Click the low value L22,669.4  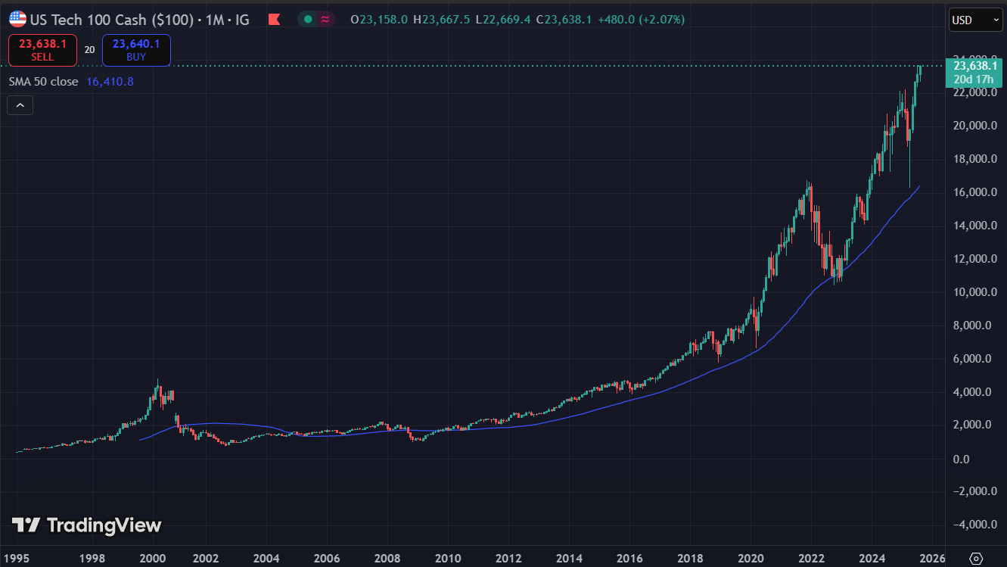point(503,20)
